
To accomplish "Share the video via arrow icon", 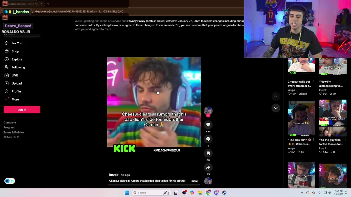I will (208, 167).
